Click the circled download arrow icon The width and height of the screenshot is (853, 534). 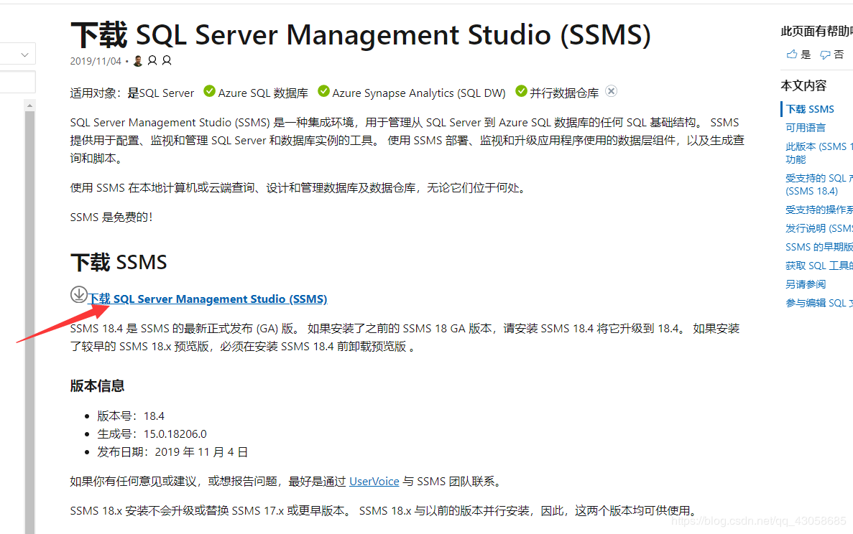[x=78, y=294]
